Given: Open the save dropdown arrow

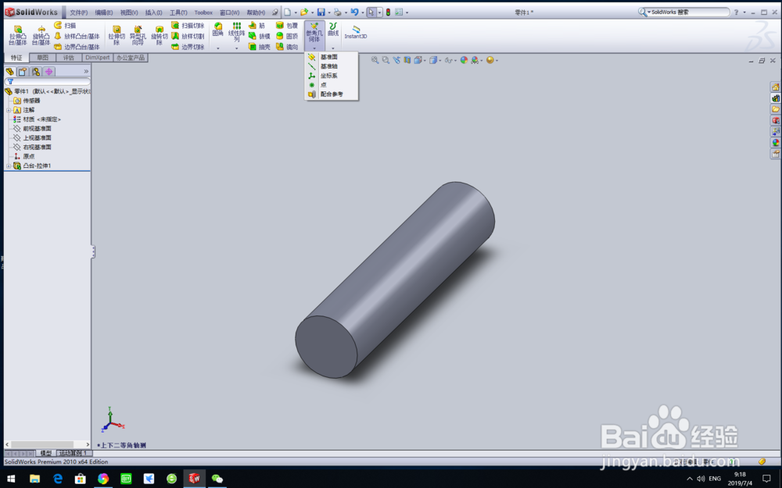Looking at the screenshot, I should [x=329, y=12].
